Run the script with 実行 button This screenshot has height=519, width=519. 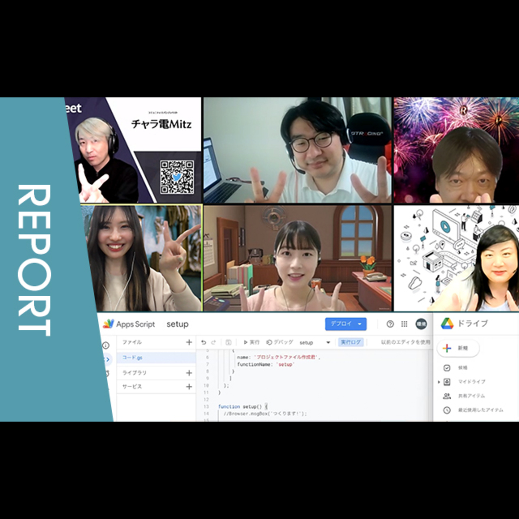coord(252,342)
